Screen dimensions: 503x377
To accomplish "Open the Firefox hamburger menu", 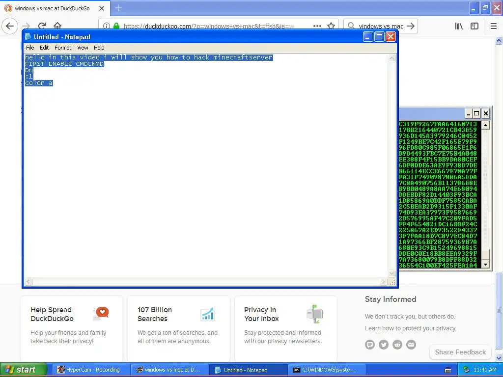I will [x=494, y=26].
